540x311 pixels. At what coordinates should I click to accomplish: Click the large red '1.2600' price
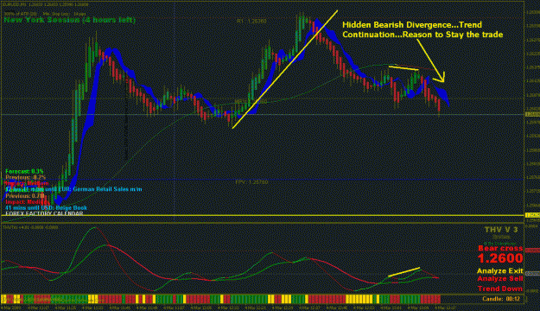point(500,258)
